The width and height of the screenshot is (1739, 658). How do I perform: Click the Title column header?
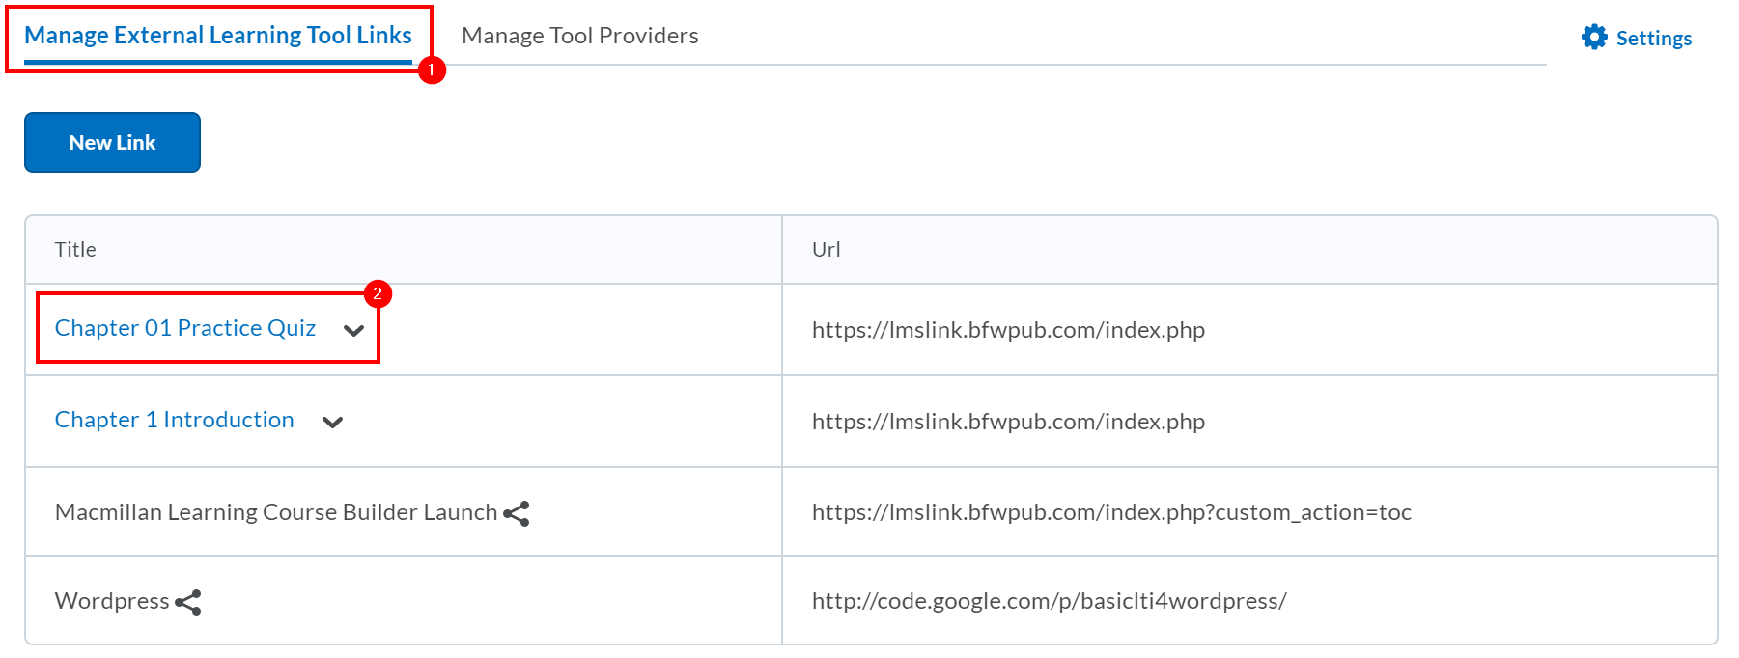75,250
